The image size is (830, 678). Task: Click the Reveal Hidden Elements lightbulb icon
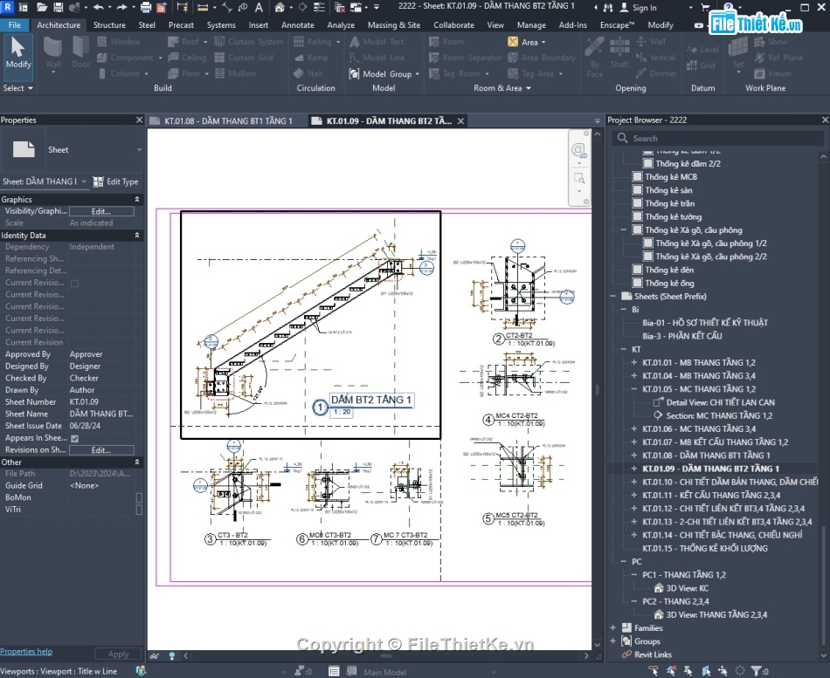click(x=171, y=656)
